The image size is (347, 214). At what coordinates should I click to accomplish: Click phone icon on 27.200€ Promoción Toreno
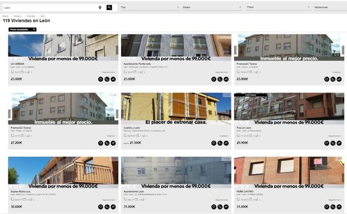point(107,143)
